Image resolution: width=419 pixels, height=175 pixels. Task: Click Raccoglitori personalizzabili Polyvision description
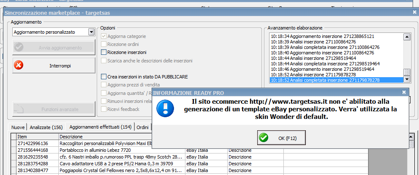click(x=106, y=143)
